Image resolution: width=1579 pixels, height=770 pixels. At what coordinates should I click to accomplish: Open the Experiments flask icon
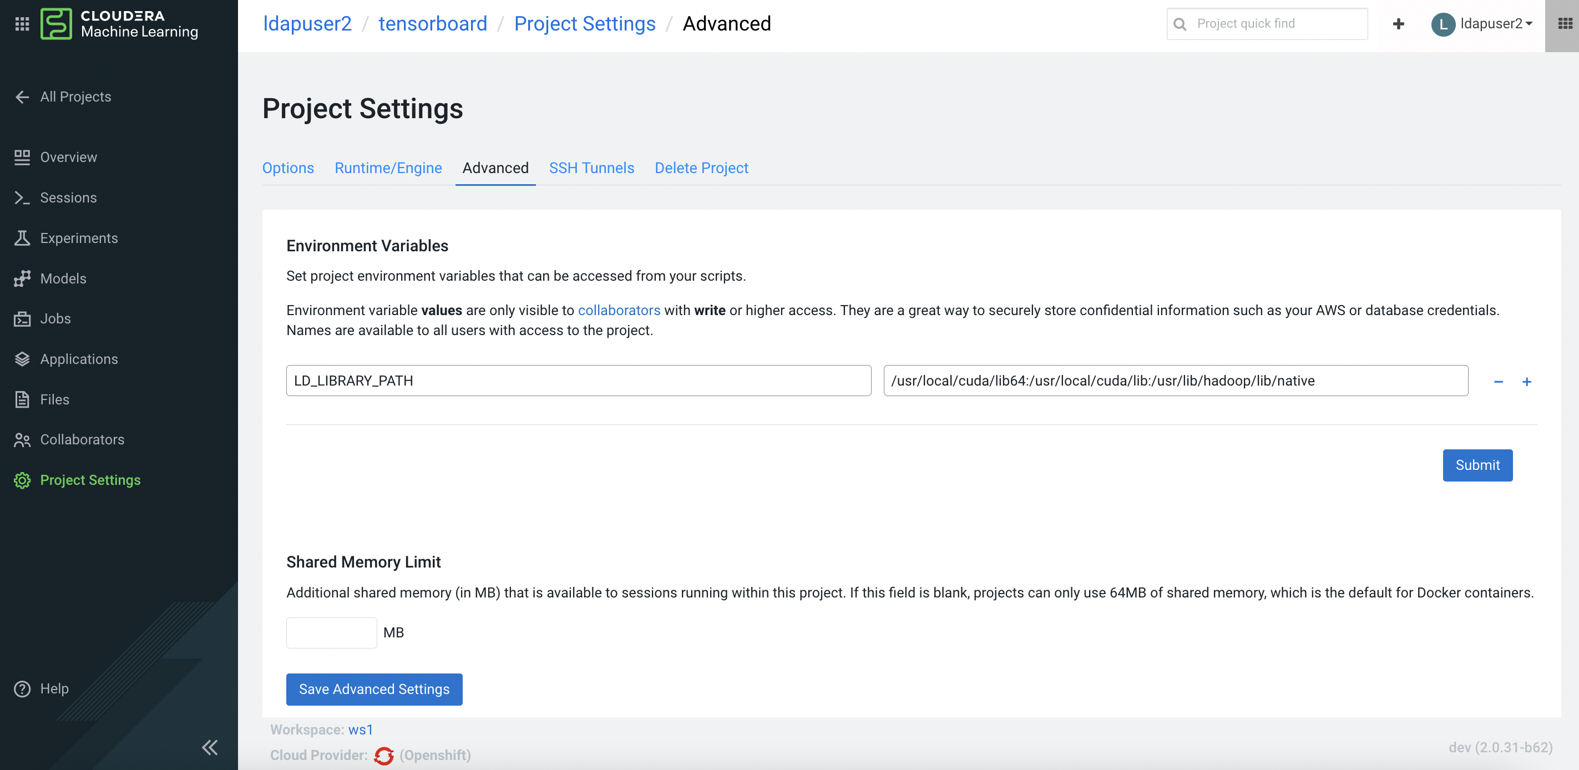(x=22, y=238)
